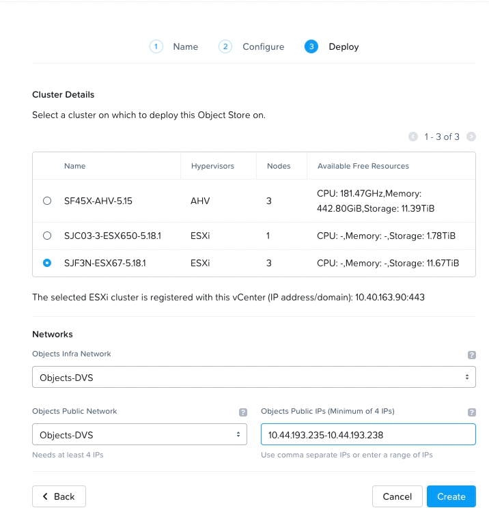
Task: Click the Objects Public IPs input field
Action: [x=367, y=434]
